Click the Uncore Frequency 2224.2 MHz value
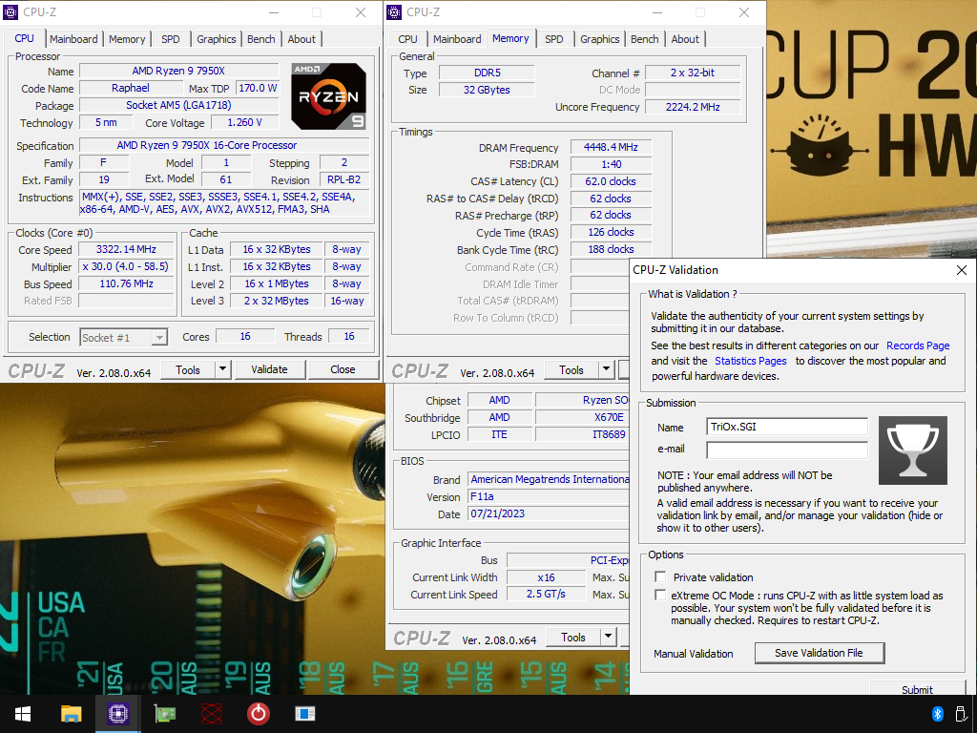Screen dimensions: 977x733 pos(693,107)
